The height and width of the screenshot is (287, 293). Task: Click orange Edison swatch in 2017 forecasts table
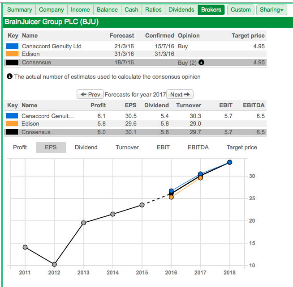click(x=12, y=123)
